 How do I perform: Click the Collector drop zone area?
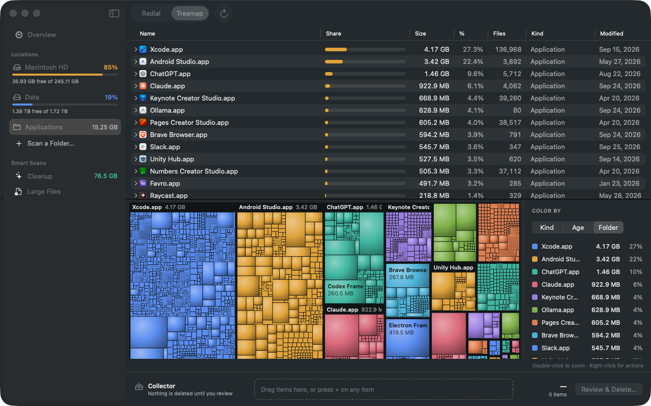click(x=383, y=390)
